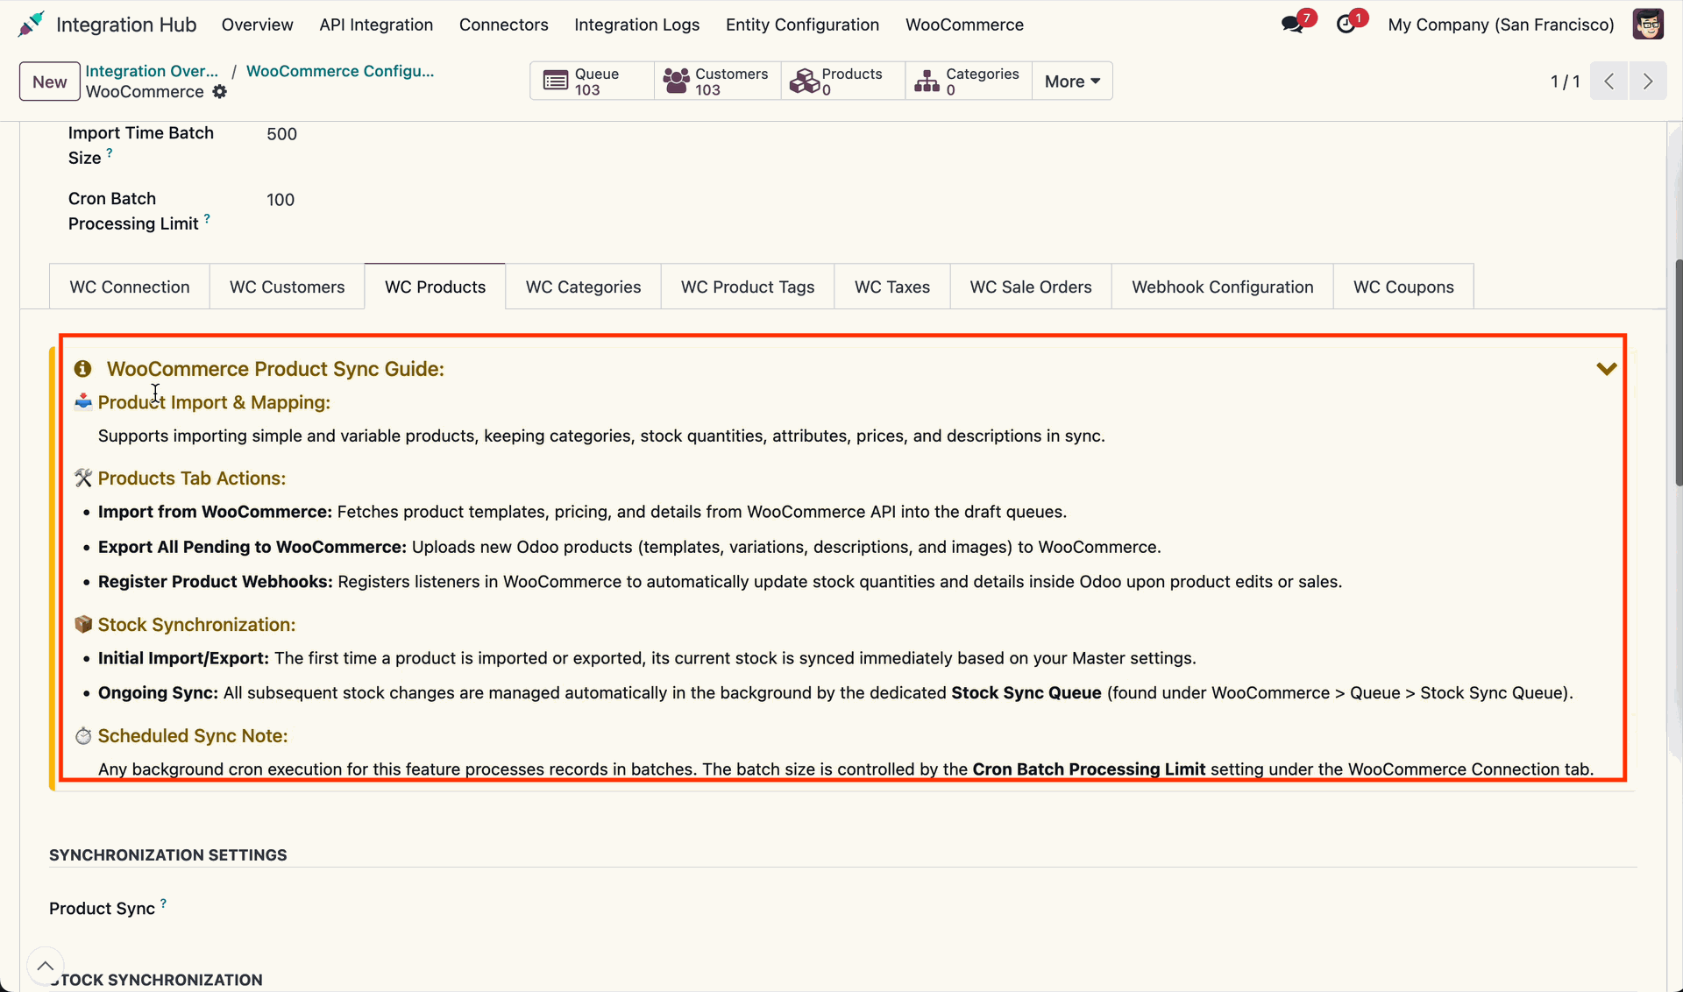This screenshot has width=1683, height=992.
Task: Open the Entity Configuration menu
Action: [x=802, y=25]
